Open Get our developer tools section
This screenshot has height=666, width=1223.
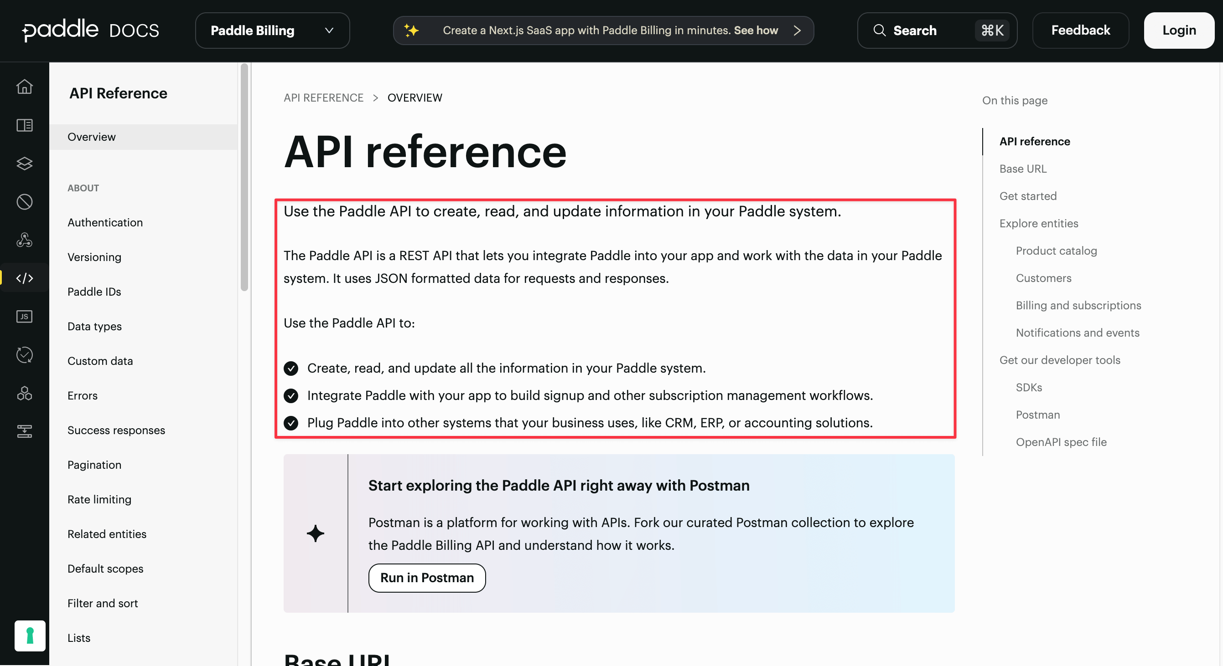click(x=1060, y=359)
